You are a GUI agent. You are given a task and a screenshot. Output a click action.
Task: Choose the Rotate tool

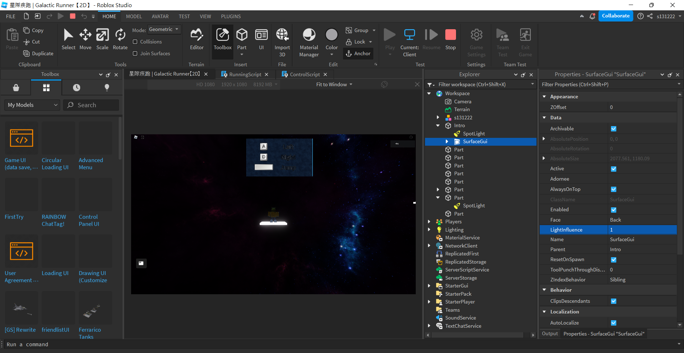120,39
